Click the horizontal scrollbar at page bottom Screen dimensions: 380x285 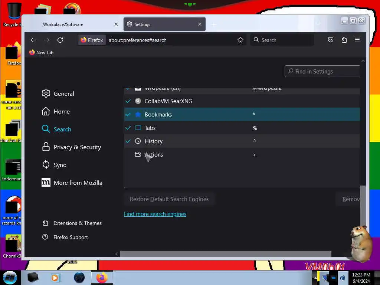coord(225,254)
